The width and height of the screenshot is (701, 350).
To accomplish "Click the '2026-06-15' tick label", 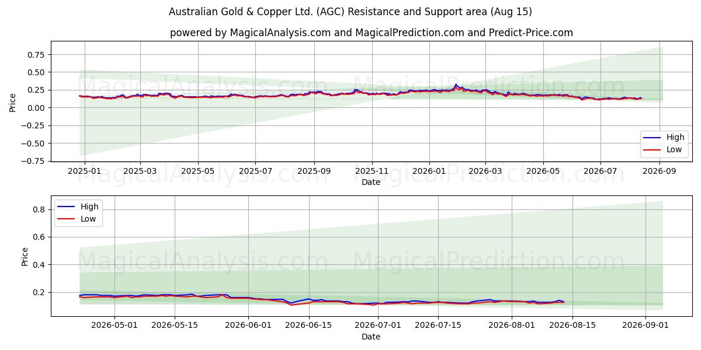I will click(309, 325).
